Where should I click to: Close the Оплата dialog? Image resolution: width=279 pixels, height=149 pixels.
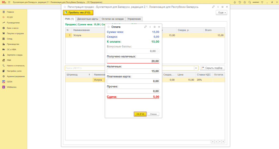click(159, 27)
